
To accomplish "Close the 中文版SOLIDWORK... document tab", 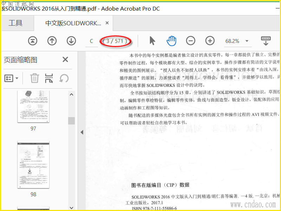I will (x=107, y=23).
